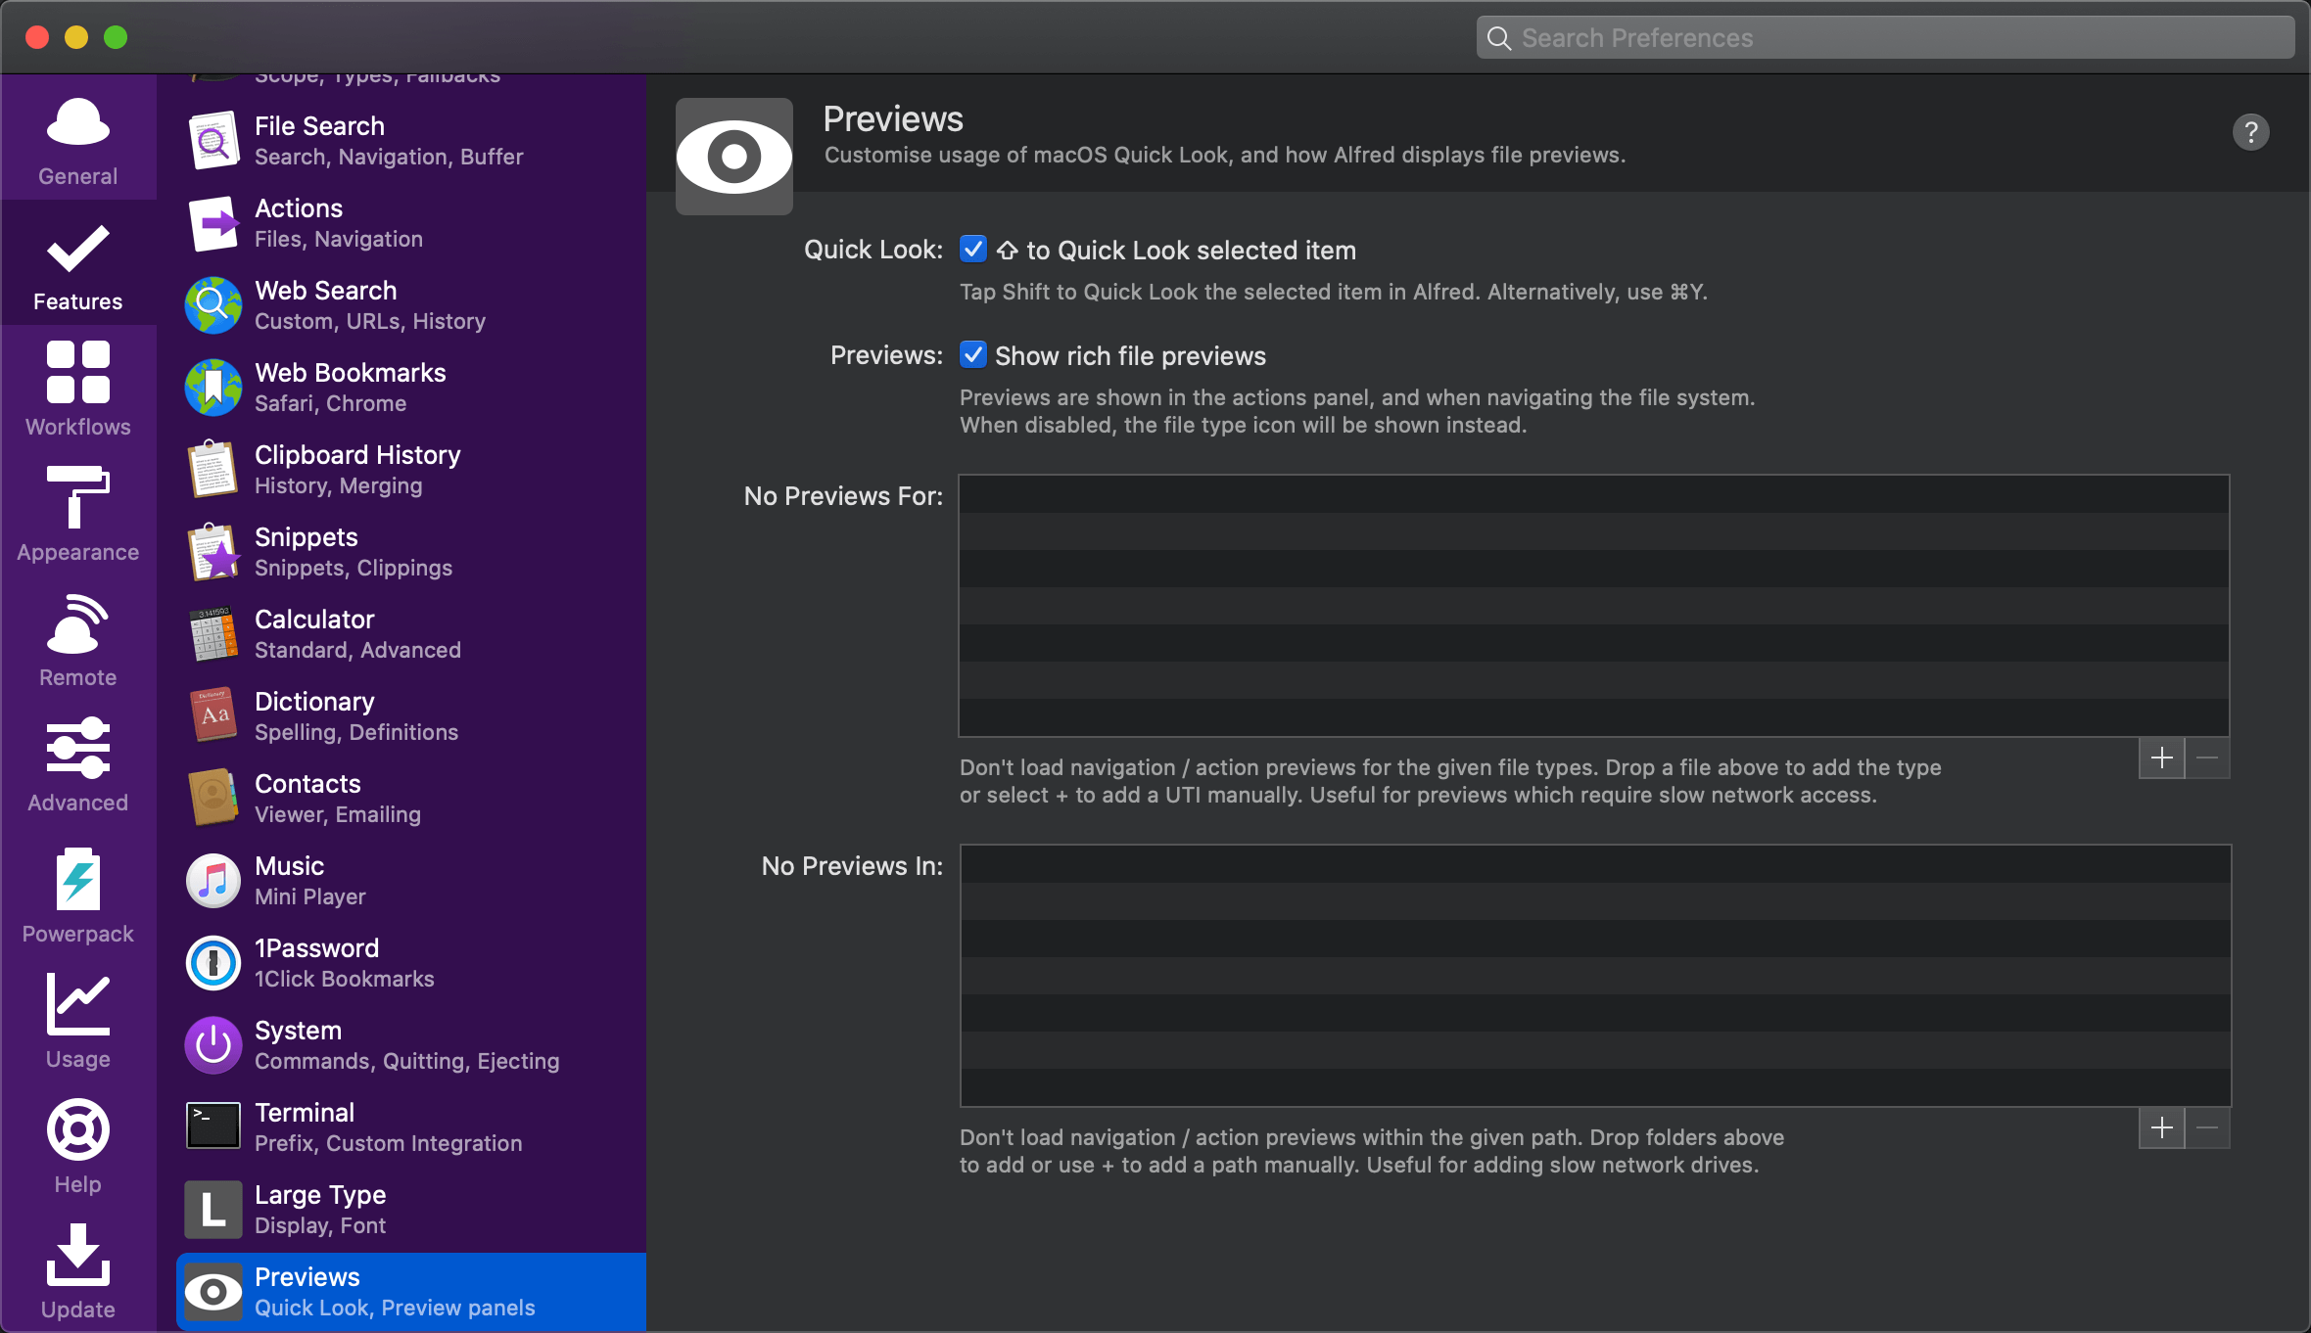Focus the Search Preferences field
The height and width of the screenshot is (1333, 2311).
pos(1885,38)
